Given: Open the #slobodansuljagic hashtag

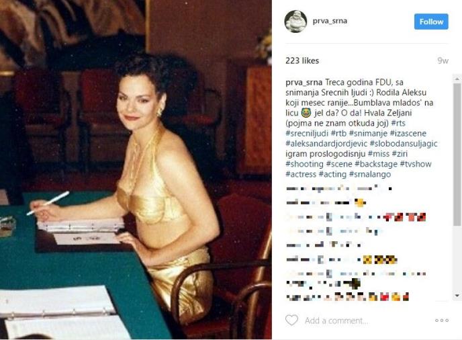Looking at the screenshot, I should [x=404, y=144].
